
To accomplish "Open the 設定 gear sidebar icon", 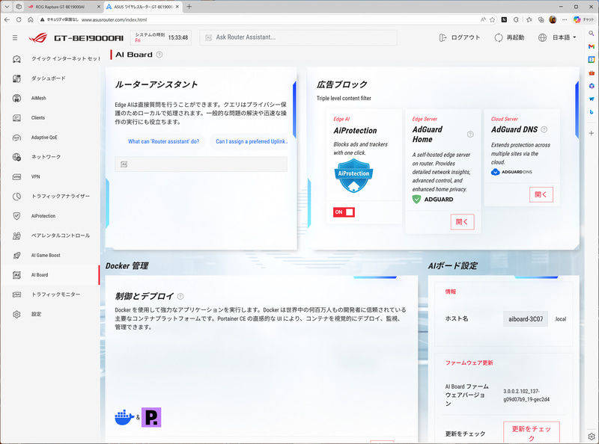I will pos(16,314).
